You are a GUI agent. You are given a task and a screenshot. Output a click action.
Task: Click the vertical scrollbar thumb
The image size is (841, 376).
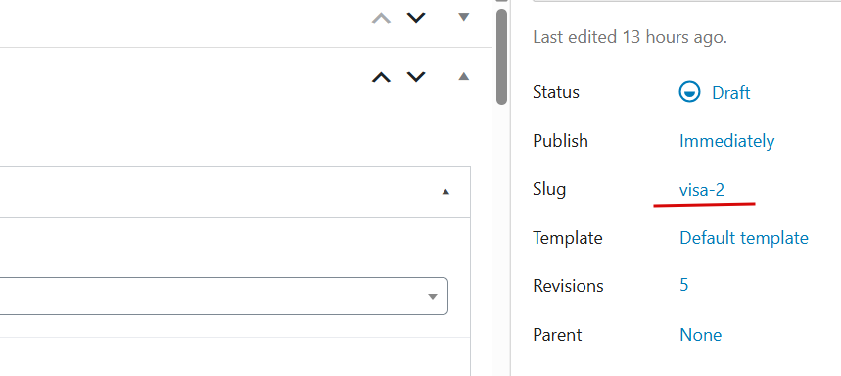(x=501, y=57)
